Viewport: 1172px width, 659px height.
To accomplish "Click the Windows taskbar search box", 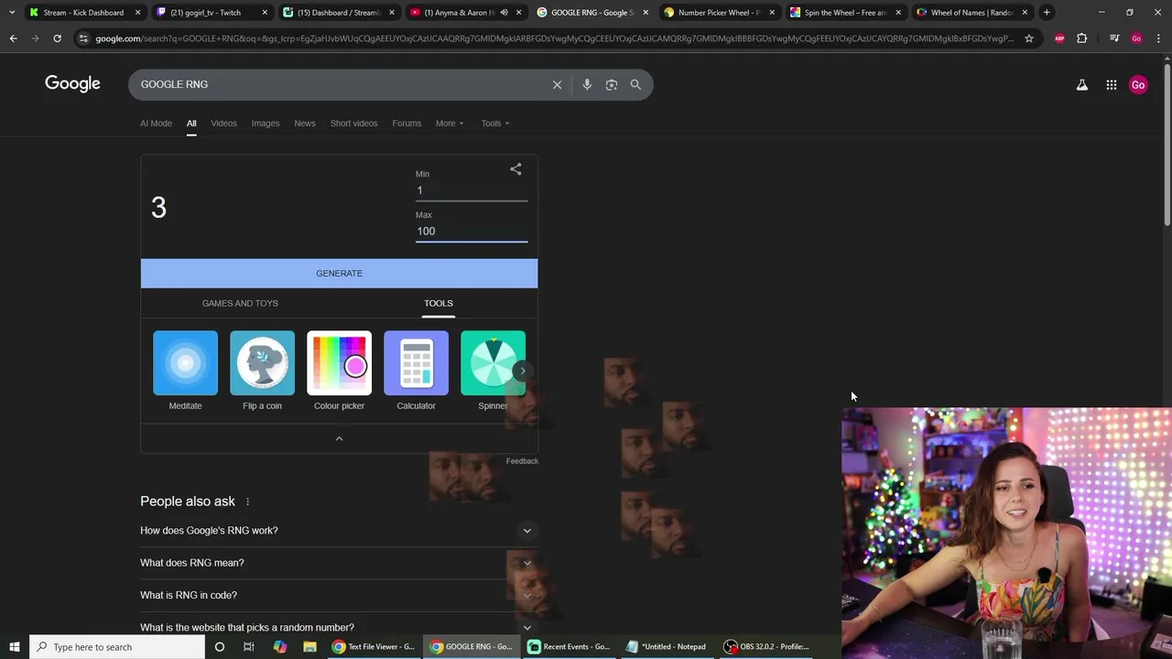I will point(117,647).
